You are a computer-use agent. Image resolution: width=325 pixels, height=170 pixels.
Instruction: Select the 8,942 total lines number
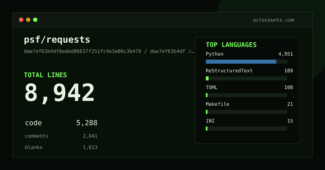pyautogui.click(x=60, y=93)
